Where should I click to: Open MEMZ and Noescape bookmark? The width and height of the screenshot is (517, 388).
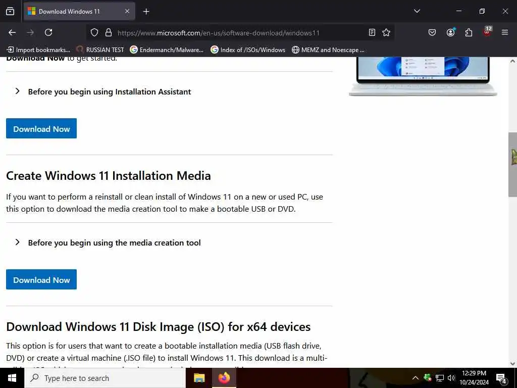(x=328, y=50)
